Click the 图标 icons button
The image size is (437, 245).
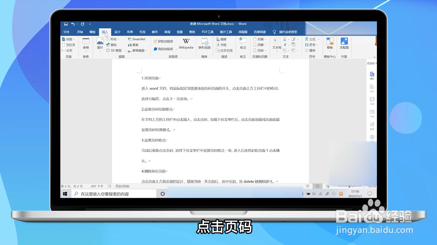point(111,45)
